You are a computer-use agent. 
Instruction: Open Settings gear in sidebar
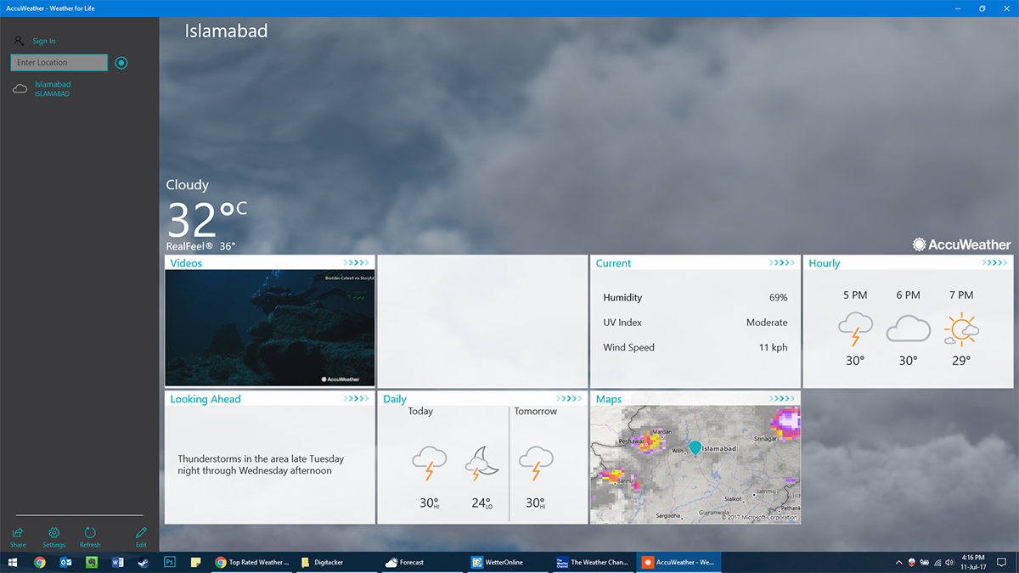pos(53,532)
